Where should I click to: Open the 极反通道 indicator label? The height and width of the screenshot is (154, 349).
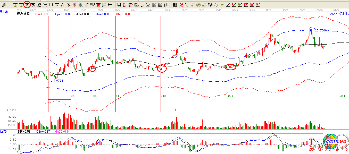click(x=23, y=14)
